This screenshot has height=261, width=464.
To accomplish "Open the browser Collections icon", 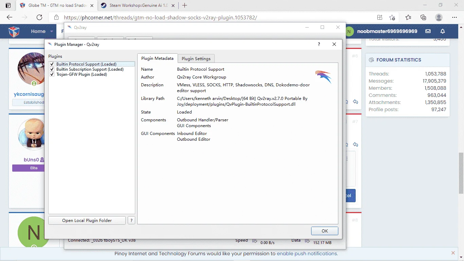I will 423,17.
